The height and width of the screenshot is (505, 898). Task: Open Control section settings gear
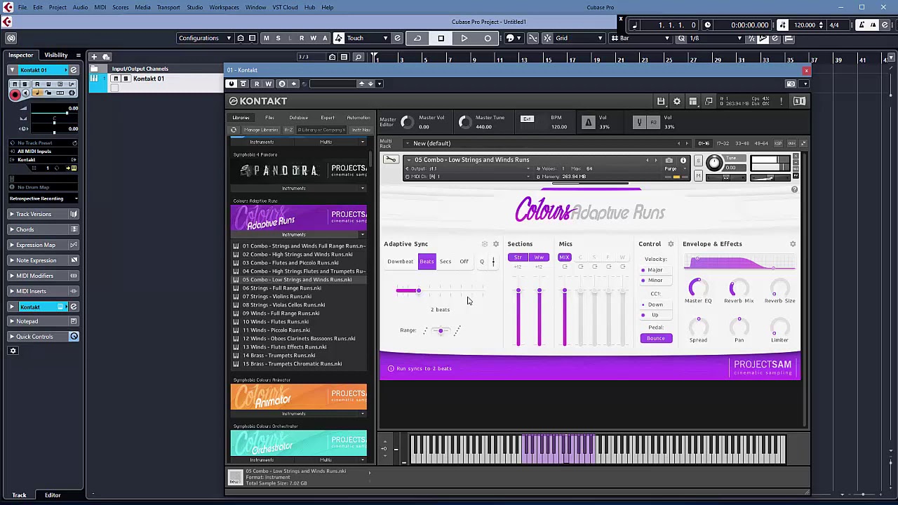click(671, 244)
